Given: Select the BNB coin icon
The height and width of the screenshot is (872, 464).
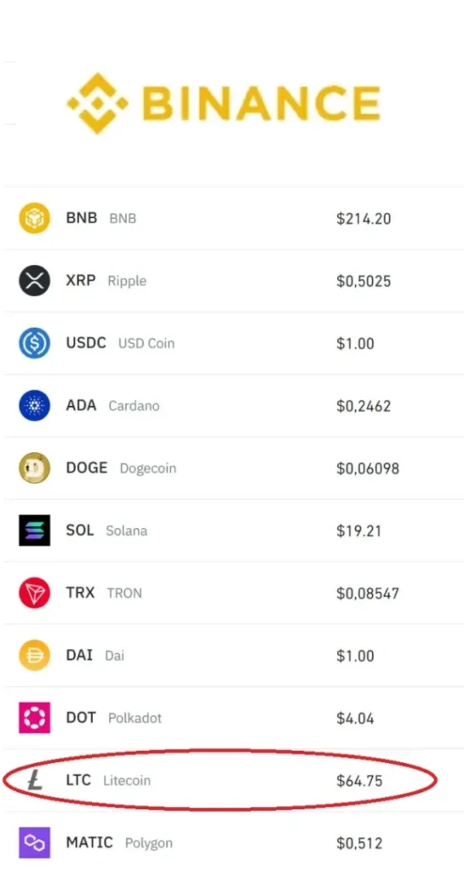Looking at the screenshot, I should tap(34, 218).
